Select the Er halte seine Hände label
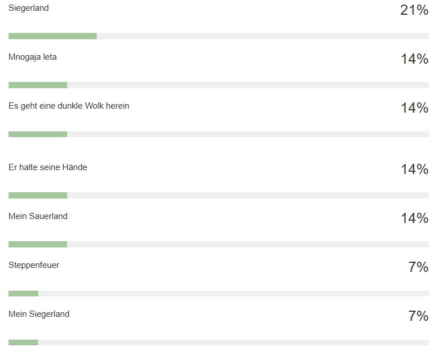The height and width of the screenshot is (351, 445). click(x=48, y=167)
